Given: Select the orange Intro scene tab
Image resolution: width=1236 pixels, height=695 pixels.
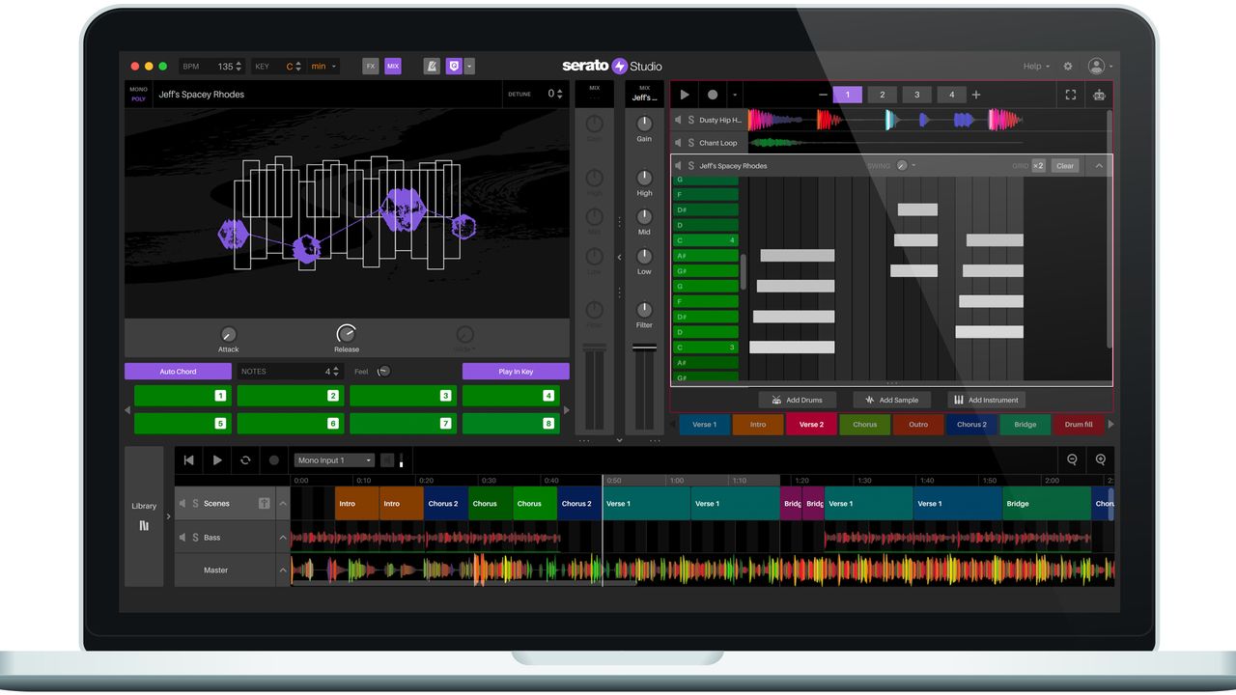Looking at the screenshot, I should (758, 425).
